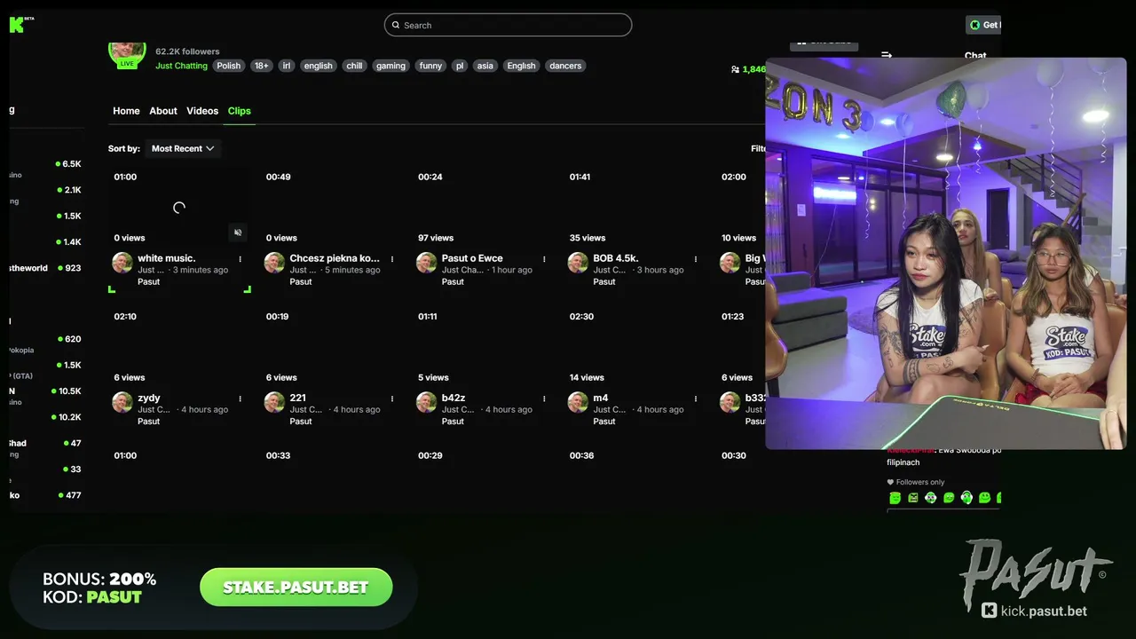Open the 'm4' clip title
The image size is (1136, 639).
(601, 398)
